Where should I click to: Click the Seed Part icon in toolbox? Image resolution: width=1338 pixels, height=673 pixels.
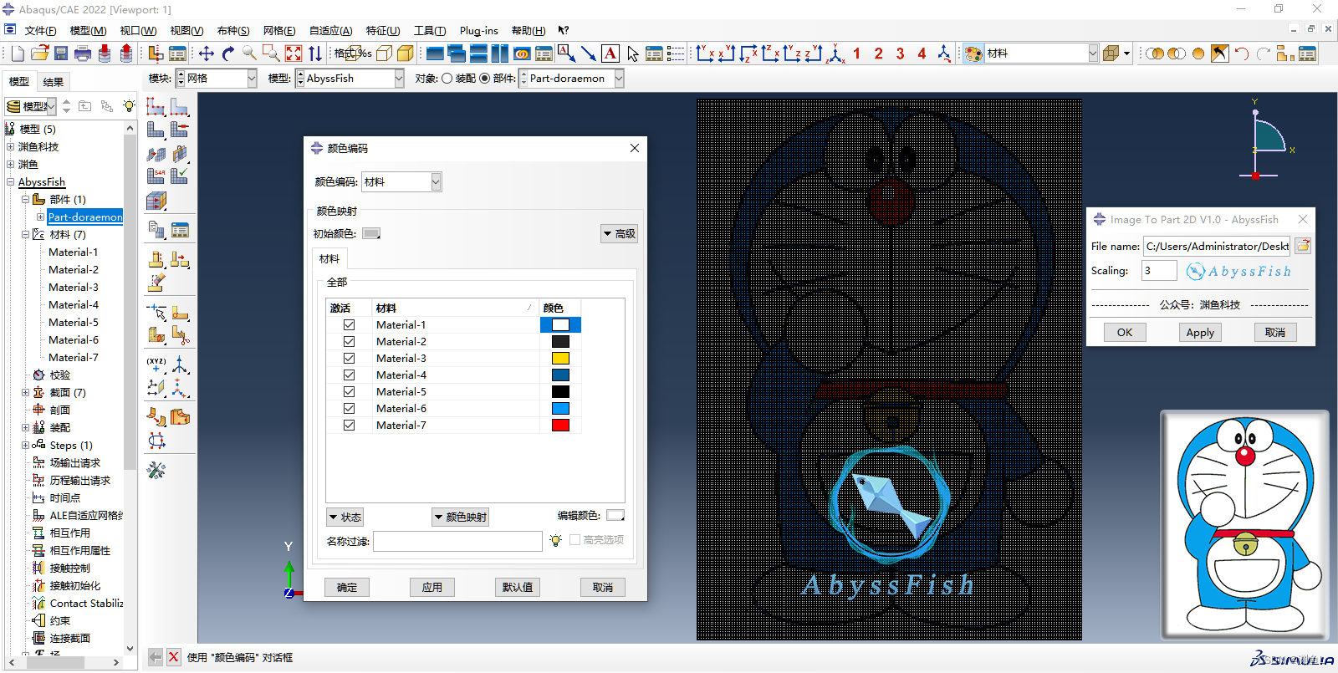tap(156, 106)
